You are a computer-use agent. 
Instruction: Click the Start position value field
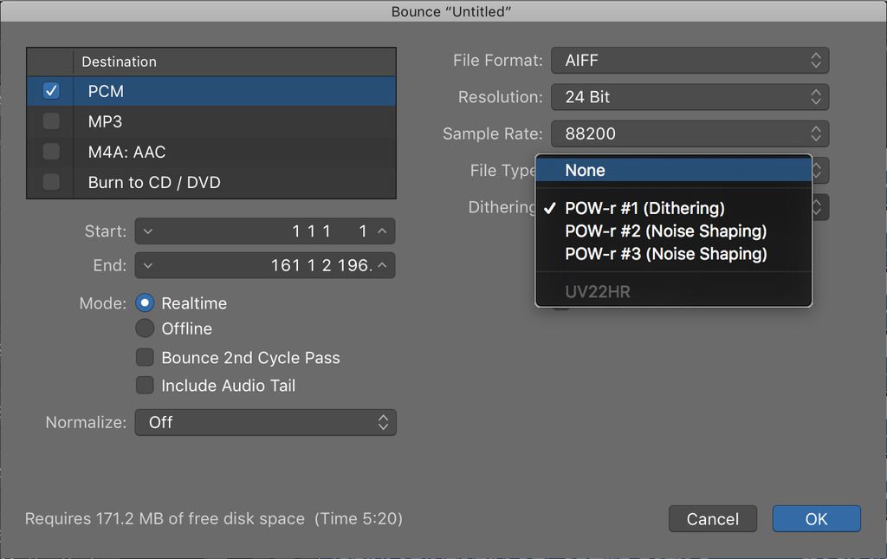(x=264, y=231)
